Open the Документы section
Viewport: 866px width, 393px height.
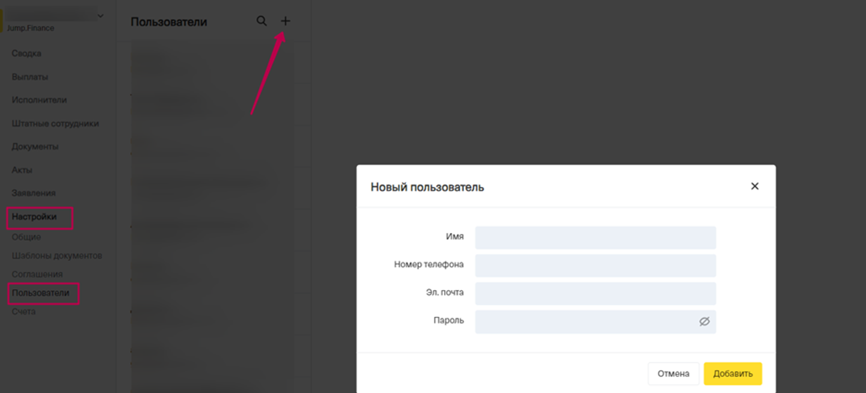tap(35, 147)
